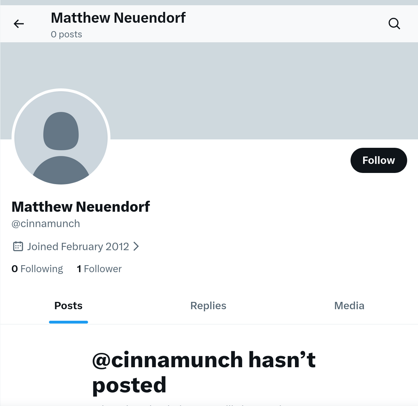Open the 1 Follower list
The image size is (418, 406).
pos(99,269)
